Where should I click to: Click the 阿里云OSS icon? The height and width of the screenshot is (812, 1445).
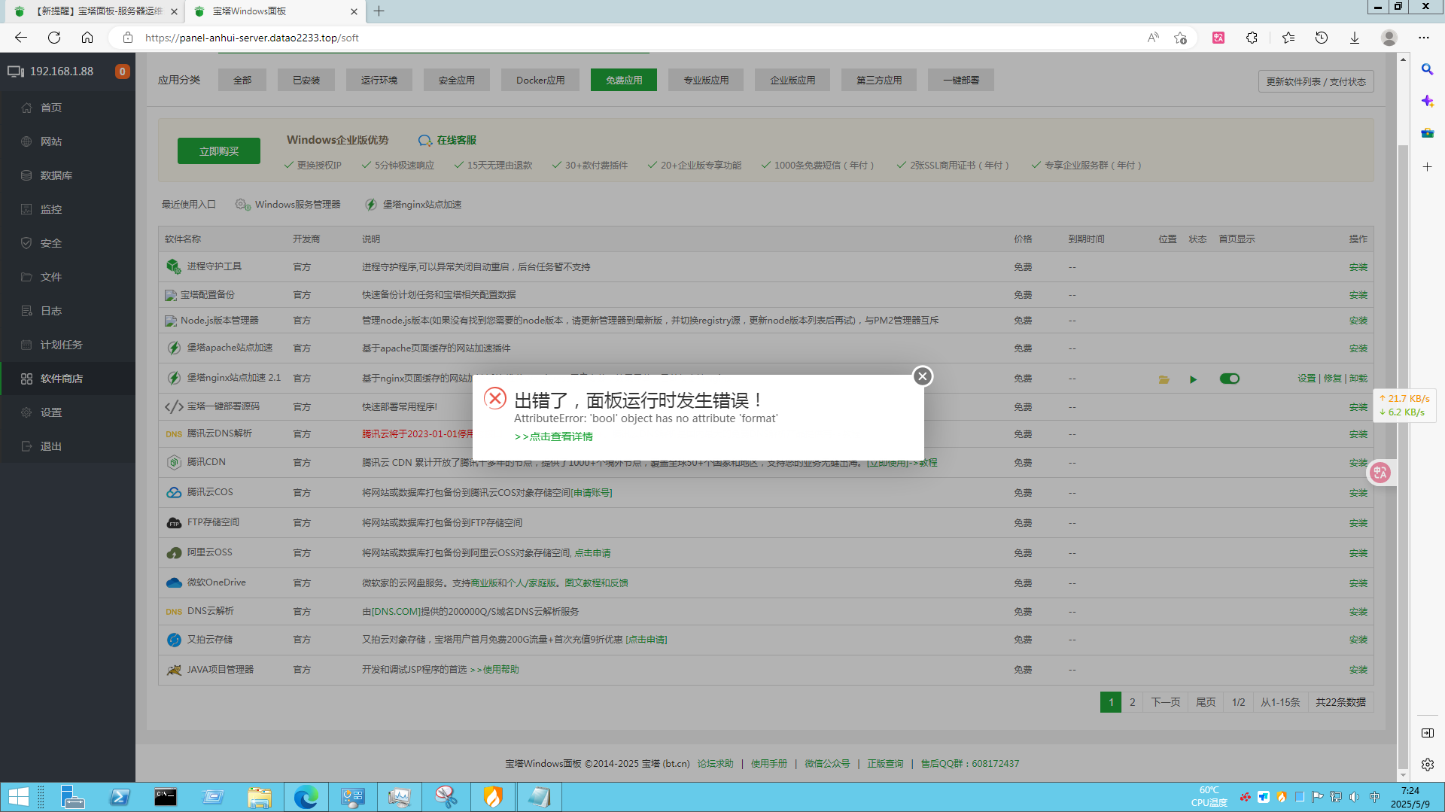(x=174, y=552)
